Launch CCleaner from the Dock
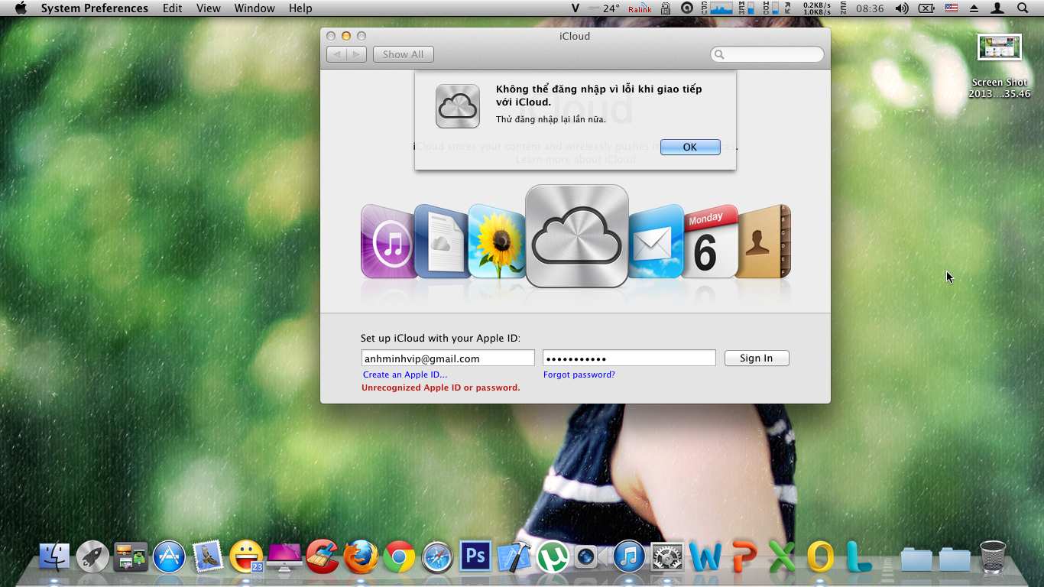Viewport: 1044px width, 587px height. [x=323, y=557]
